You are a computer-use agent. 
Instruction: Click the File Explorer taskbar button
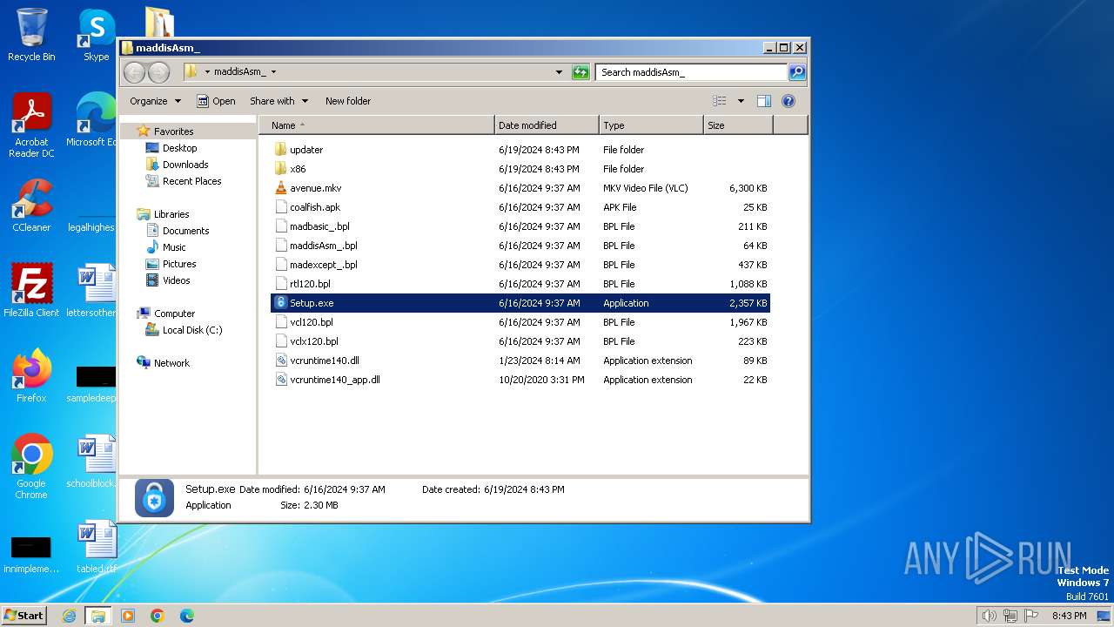(x=98, y=616)
